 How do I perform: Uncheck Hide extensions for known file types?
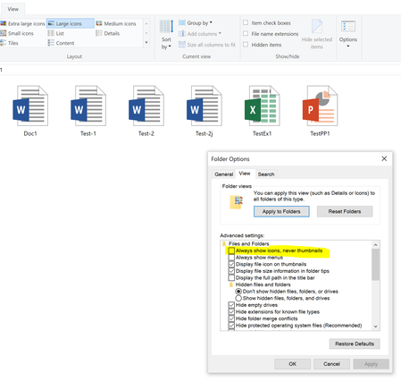231,312
